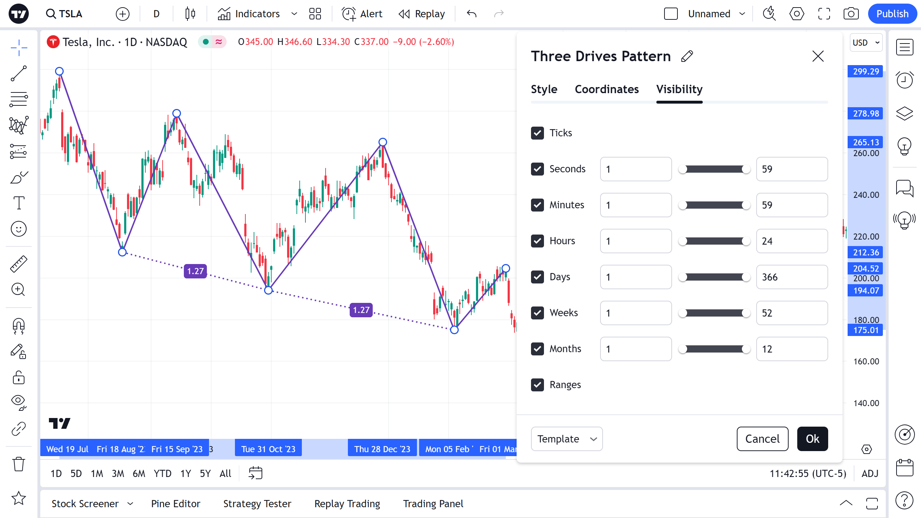
Task: Click the Days range slider track
Action: (714, 277)
